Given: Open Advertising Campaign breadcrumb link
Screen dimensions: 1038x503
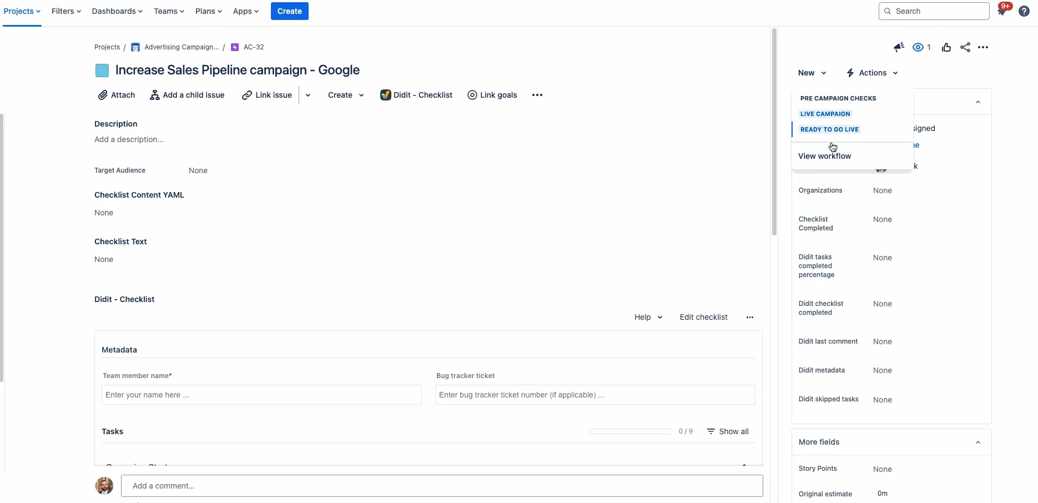Looking at the screenshot, I should point(182,47).
